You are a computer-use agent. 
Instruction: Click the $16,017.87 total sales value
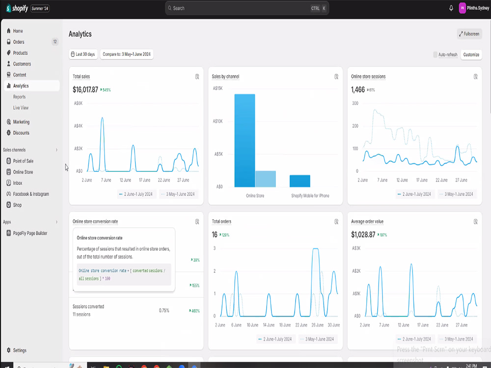(85, 89)
